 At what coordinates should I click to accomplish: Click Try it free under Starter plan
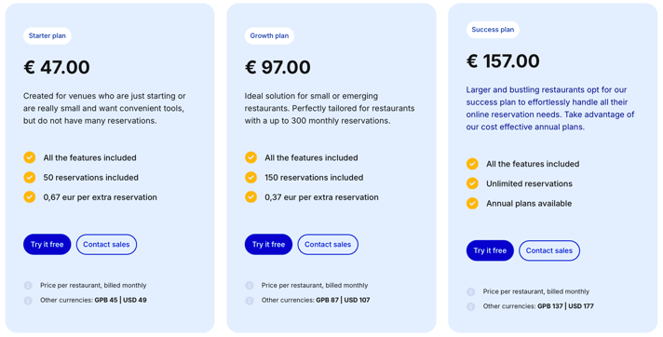(x=47, y=245)
